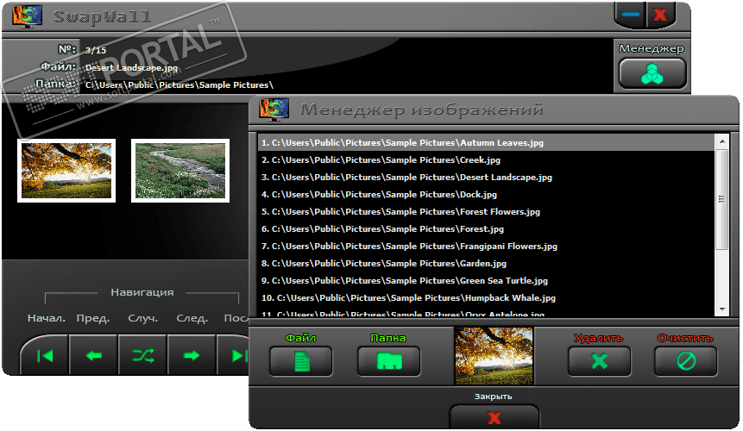Select list row 6. Forest.jpg

[x=486, y=229]
